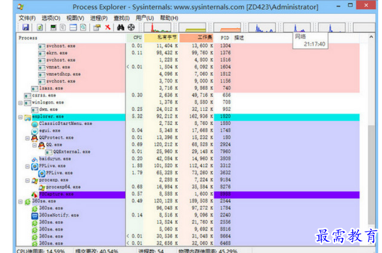Click the red CPU usage mini graph

click(x=157, y=28)
